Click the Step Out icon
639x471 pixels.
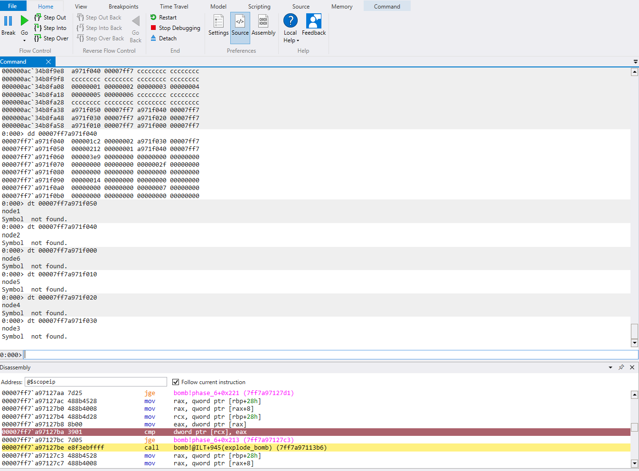click(38, 18)
